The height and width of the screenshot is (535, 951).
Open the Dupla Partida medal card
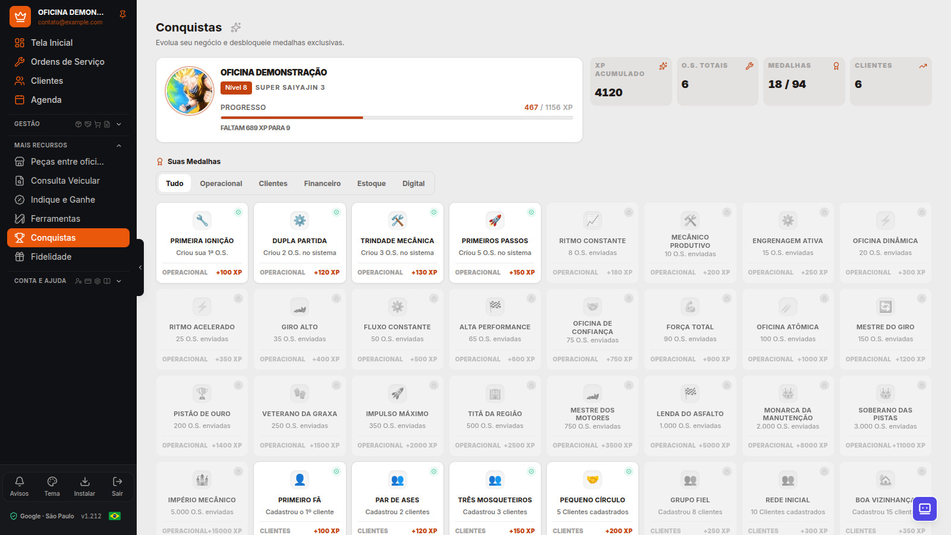tap(300, 243)
